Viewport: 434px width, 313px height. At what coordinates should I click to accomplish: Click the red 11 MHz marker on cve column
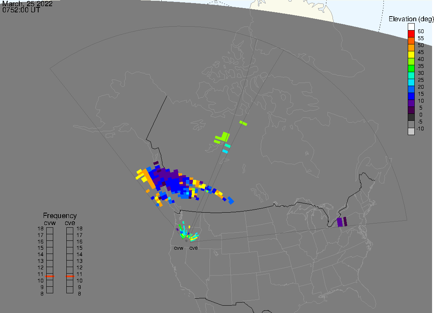click(70, 276)
